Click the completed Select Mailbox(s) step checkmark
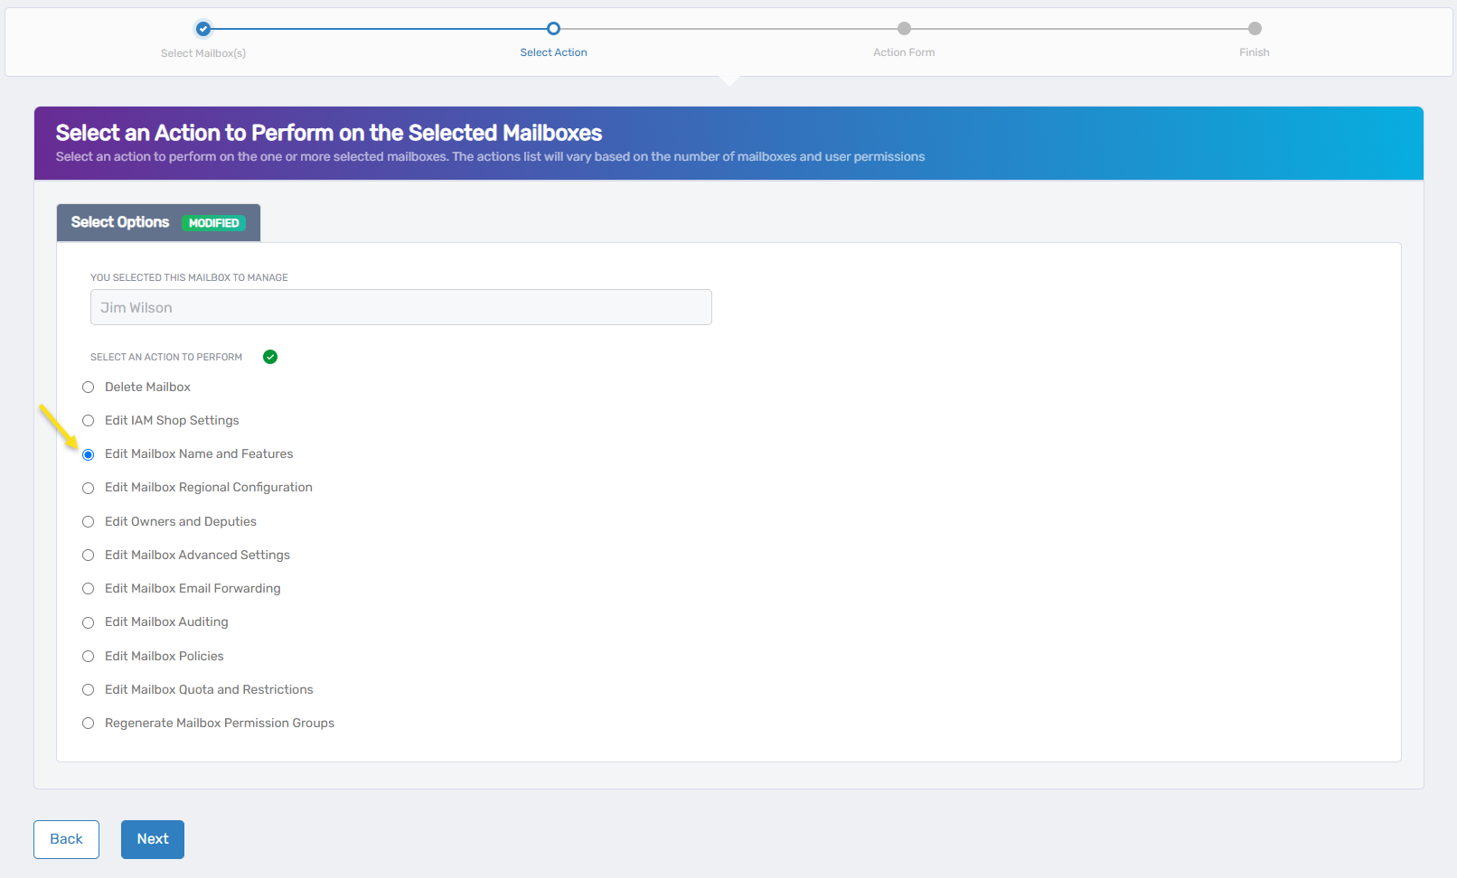Viewport: 1457px width, 878px height. click(x=203, y=29)
